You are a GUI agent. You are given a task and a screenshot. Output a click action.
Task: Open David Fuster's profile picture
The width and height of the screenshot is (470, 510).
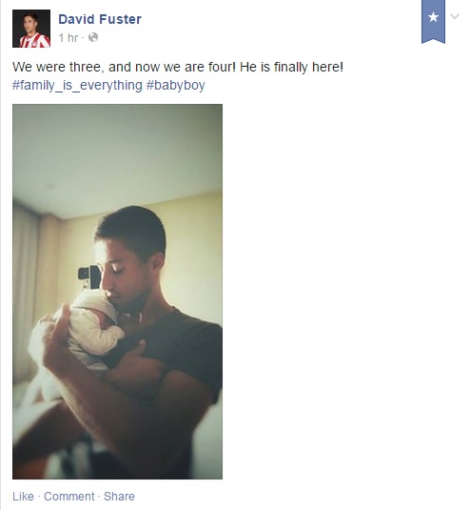tap(31, 29)
